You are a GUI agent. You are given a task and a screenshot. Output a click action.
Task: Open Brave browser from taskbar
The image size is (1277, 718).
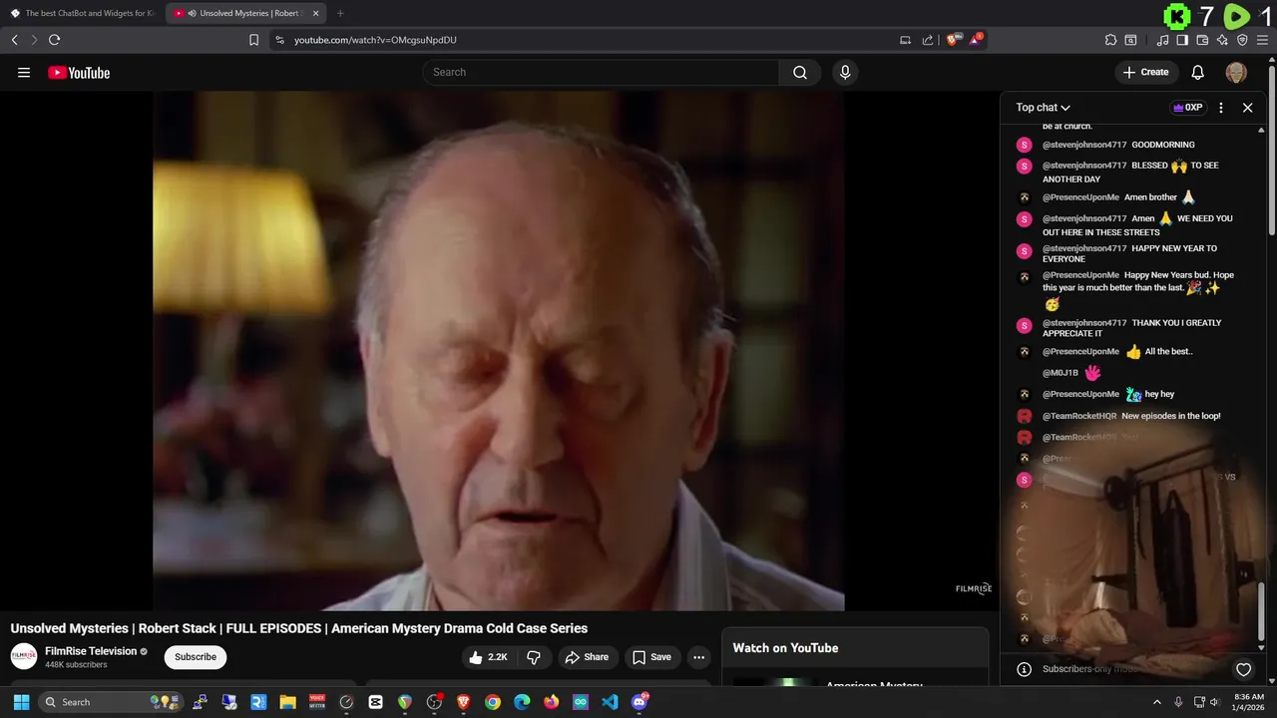(x=463, y=702)
